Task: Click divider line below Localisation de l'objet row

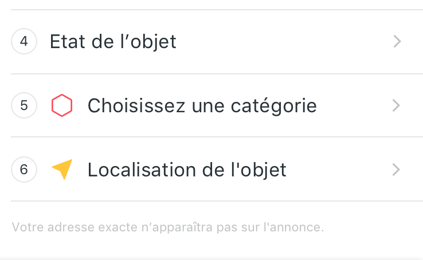Action: (217, 201)
